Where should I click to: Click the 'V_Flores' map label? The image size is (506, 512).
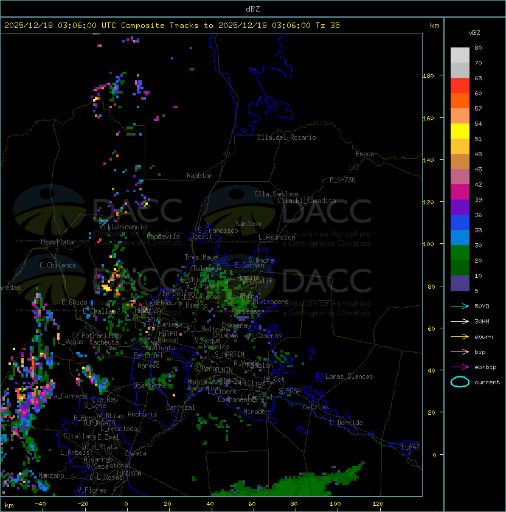tap(92, 490)
